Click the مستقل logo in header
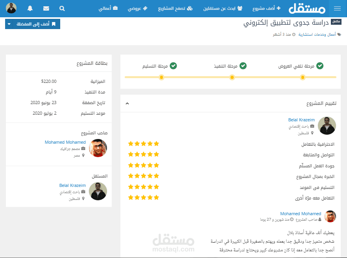Image resolution: width=347 pixels, height=258 pixels. (307, 8)
